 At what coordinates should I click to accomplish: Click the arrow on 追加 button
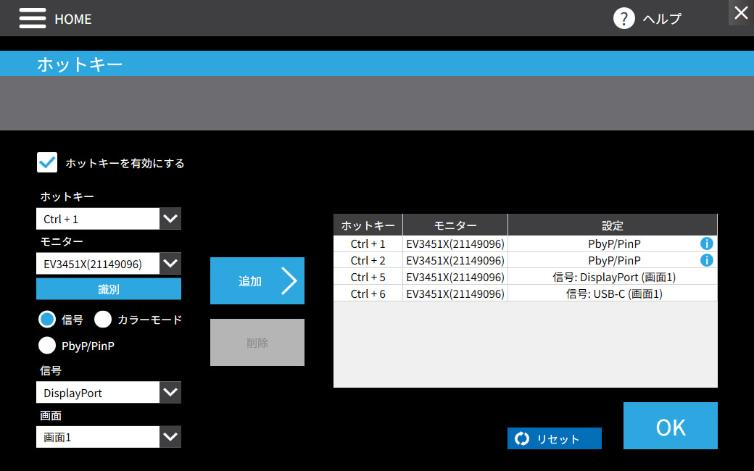289,280
